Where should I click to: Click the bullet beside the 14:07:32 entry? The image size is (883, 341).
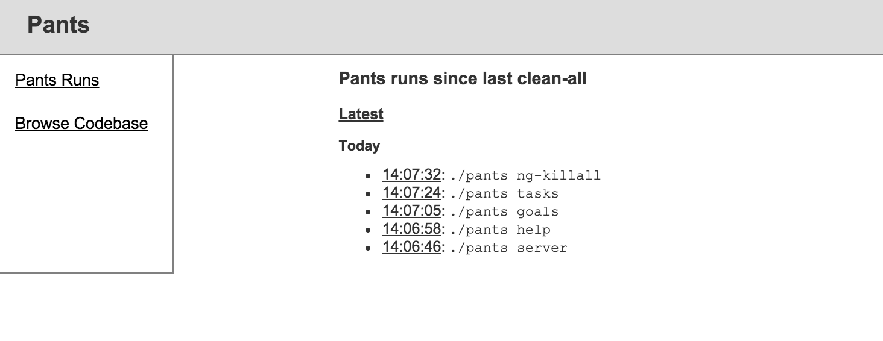tap(368, 176)
